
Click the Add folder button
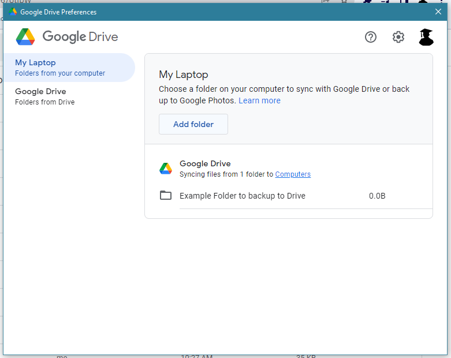click(x=193, y=124)
